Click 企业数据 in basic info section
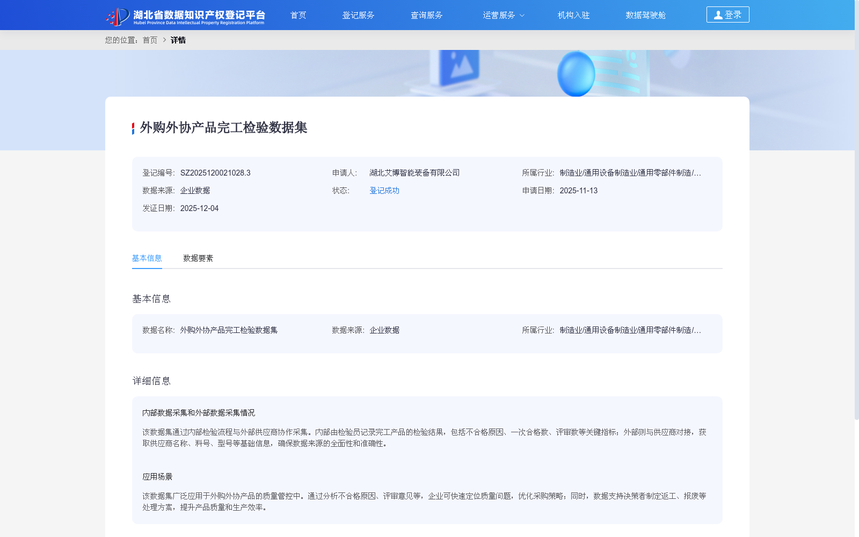The width and height of the screenshot is (859, 537). [384, 330]
